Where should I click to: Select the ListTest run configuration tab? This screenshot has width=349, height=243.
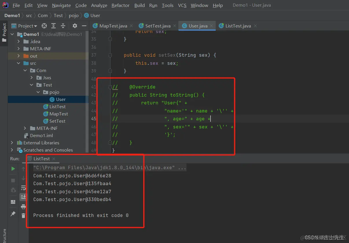[41, 159]
